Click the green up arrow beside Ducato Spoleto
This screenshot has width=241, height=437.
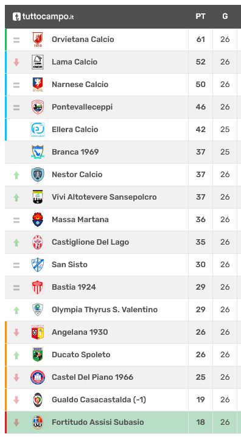tap(16, 354)
